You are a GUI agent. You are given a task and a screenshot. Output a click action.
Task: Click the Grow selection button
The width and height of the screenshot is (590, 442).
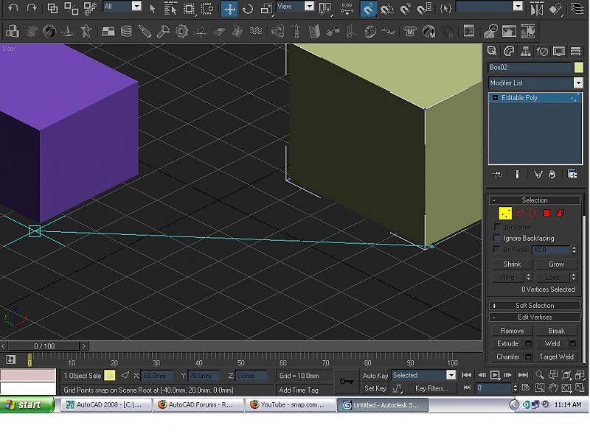pos(556,264)
